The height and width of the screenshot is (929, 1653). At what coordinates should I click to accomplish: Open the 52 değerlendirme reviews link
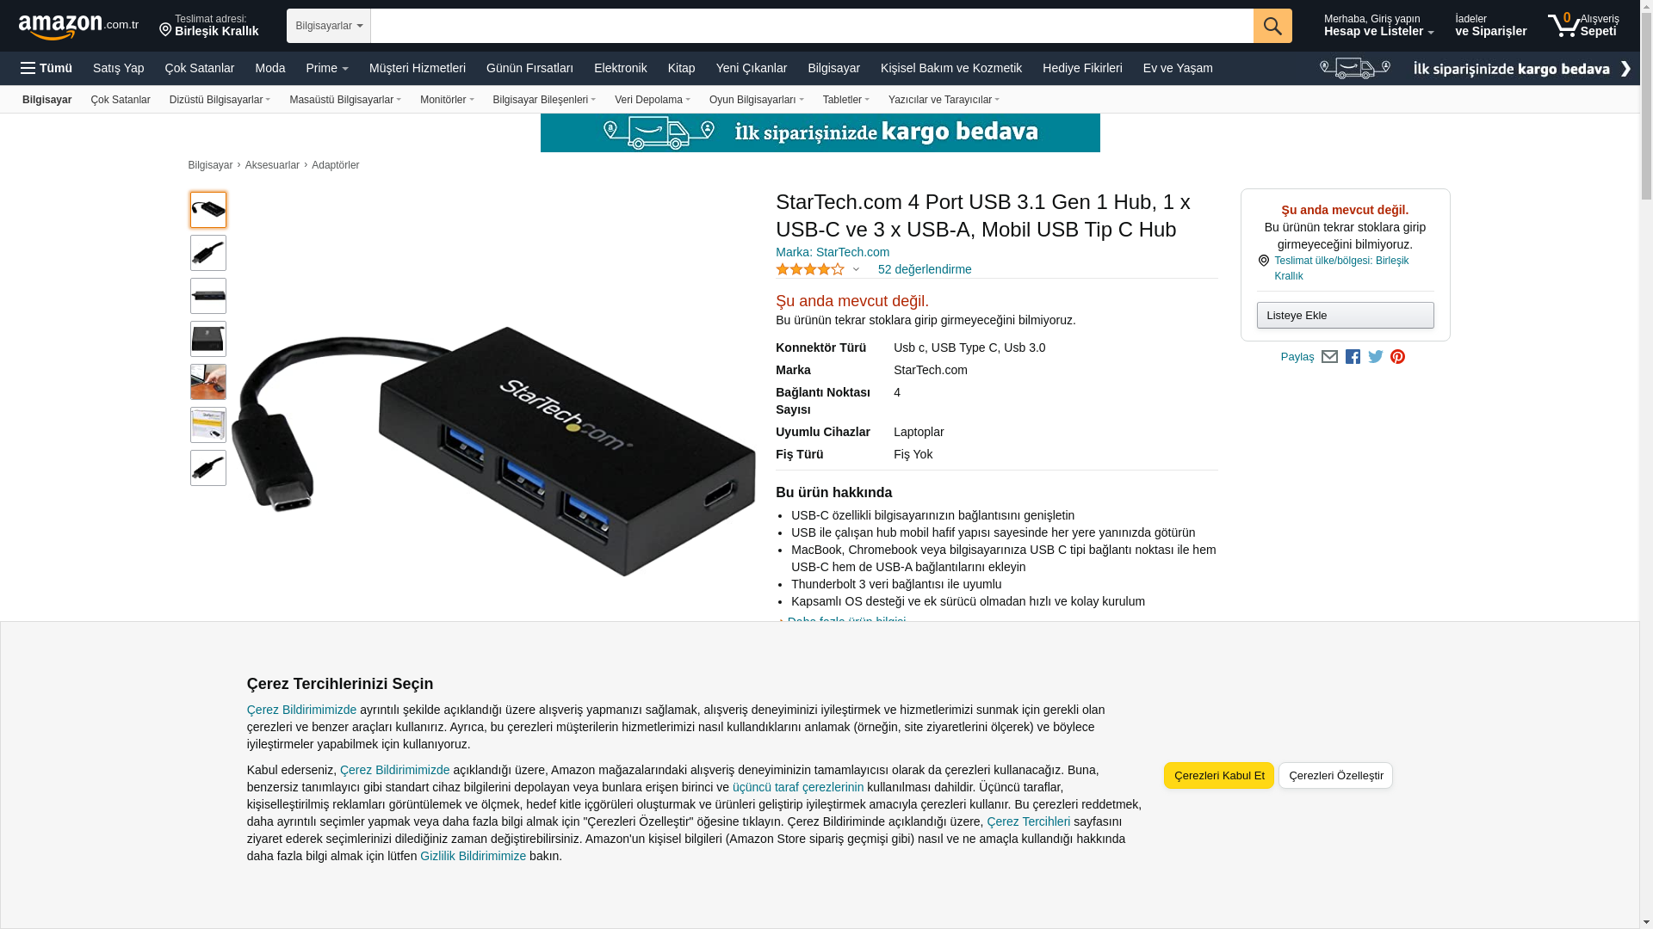925,269
